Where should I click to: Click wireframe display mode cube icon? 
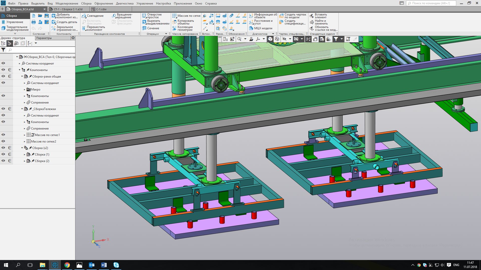[277, 39]
